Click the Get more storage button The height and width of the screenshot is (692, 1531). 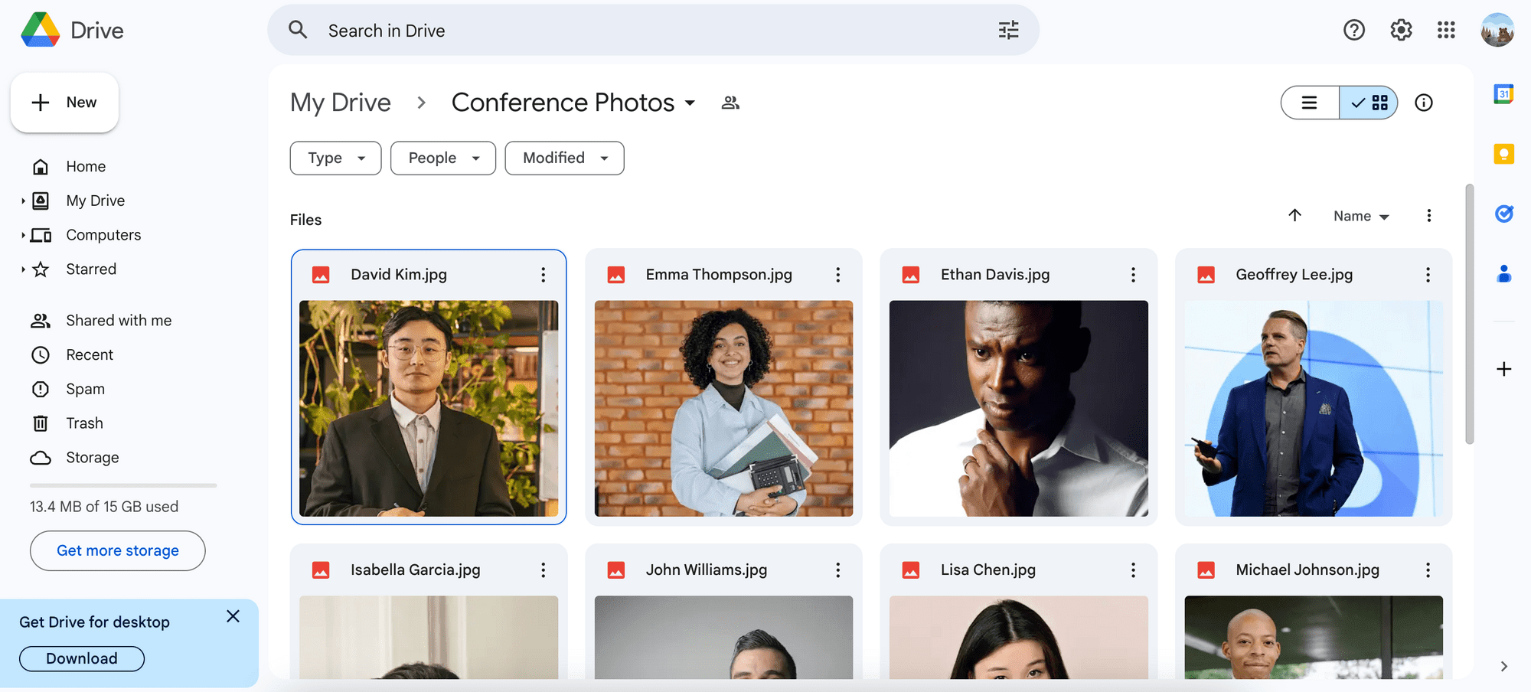pyautogui.click(x=117, y=550)
